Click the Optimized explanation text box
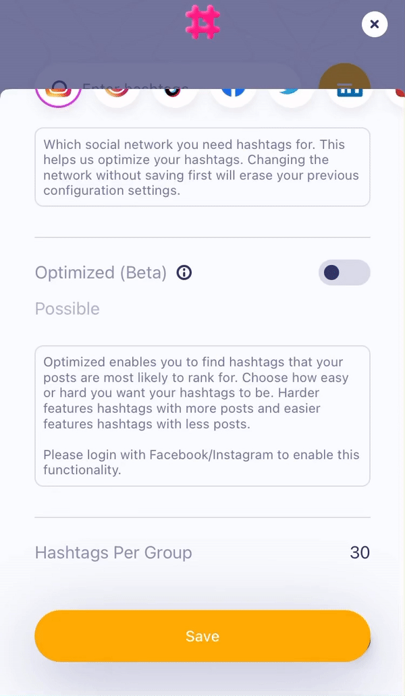This screenshot has width=405, height=696. (202, 415)
